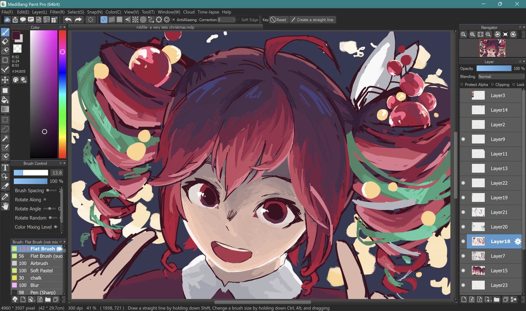Open the Blending mode dropdown showing Normal
The height and width of the screenshot is (311, 526).
point(501,77)
